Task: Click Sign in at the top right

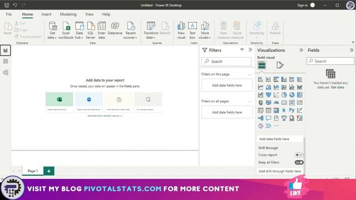Action: 303,5
